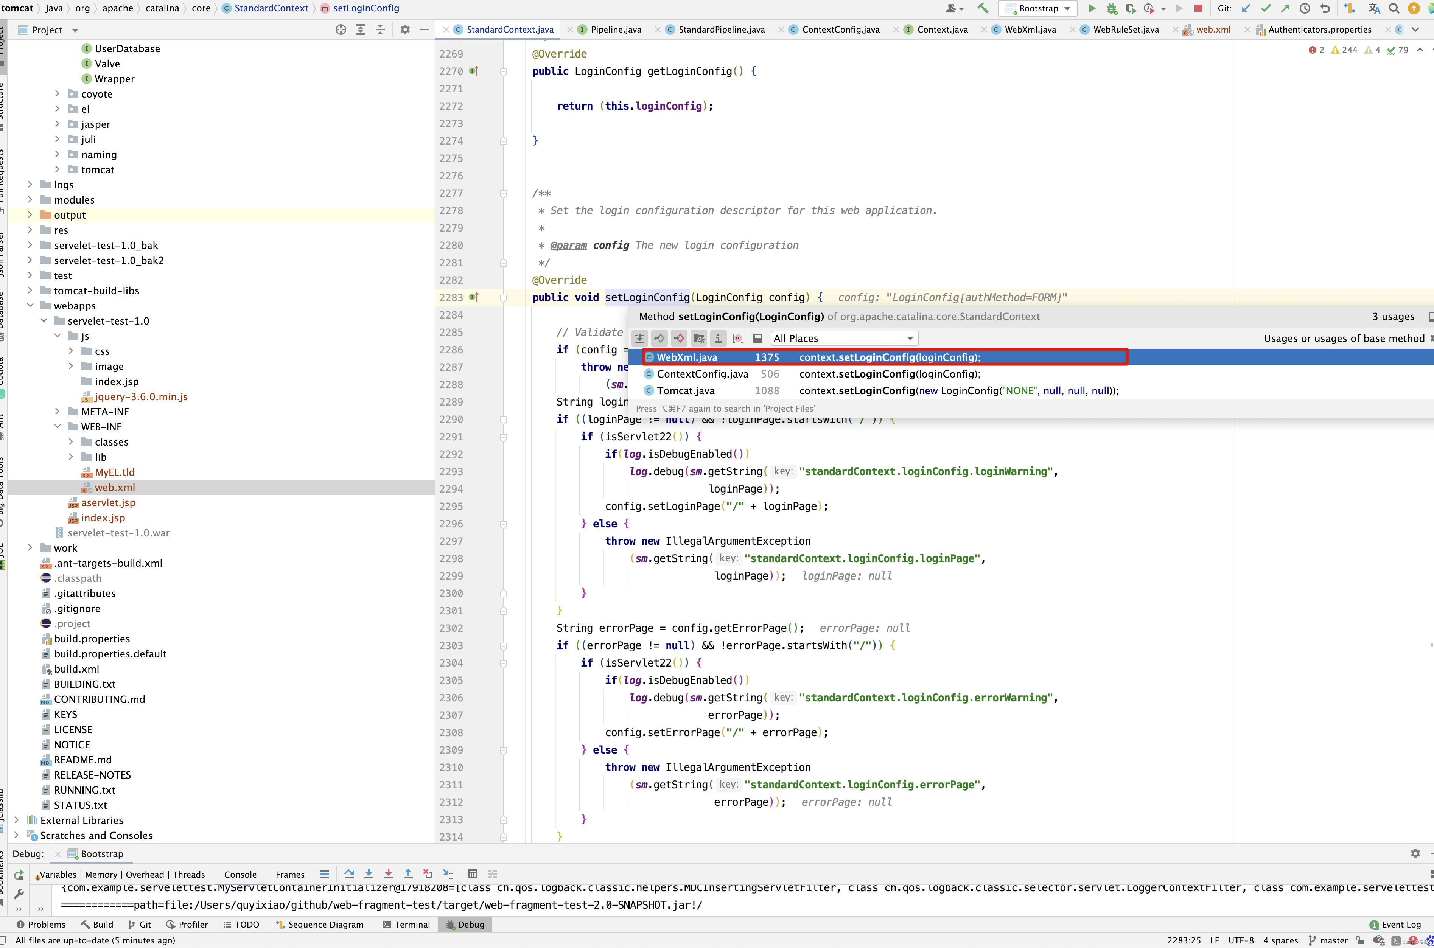Select web.xml in project tree
Screen dimensions: 1434x948
click(x=115, y=487)
